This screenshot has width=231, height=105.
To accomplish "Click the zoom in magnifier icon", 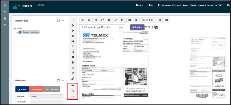I will click(83, 20).
